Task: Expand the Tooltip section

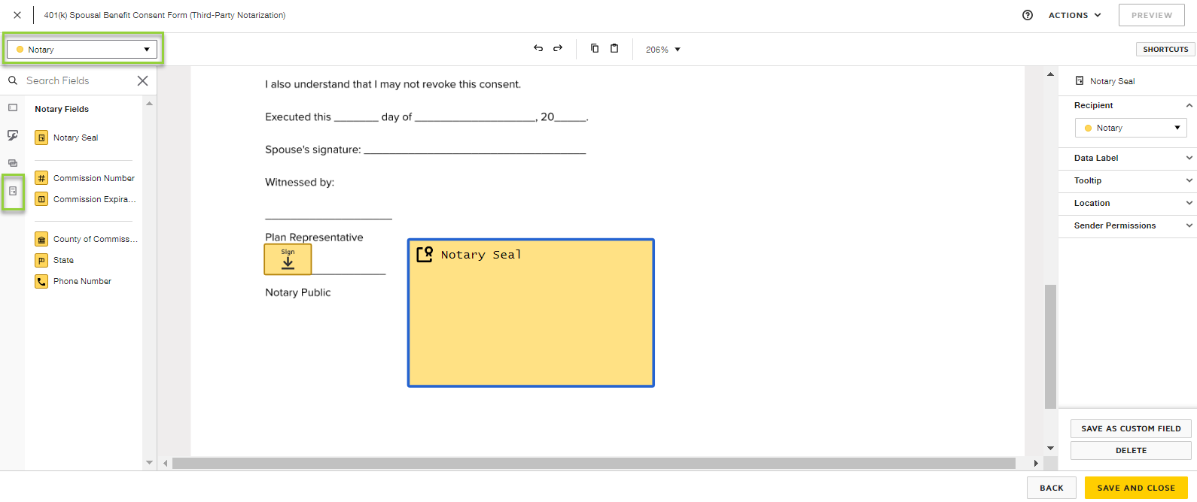Action: tap(1189, 180)
